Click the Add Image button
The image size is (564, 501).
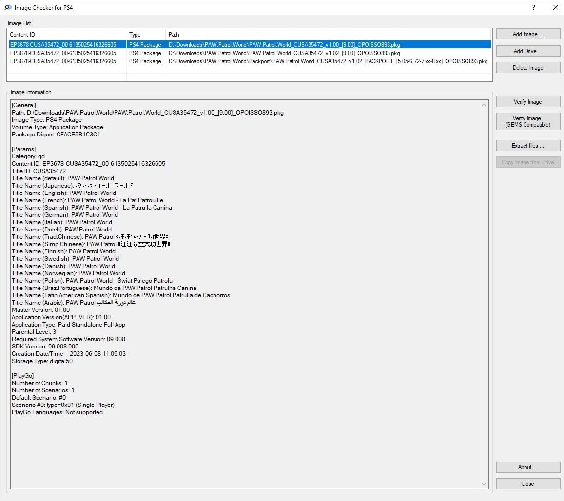[527, 34]
